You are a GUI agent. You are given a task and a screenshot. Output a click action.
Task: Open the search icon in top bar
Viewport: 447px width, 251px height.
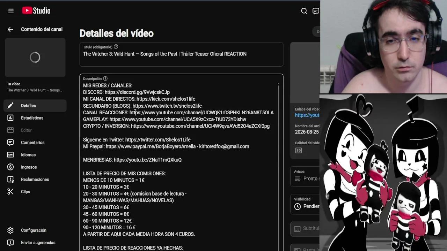tap(304, 11)
